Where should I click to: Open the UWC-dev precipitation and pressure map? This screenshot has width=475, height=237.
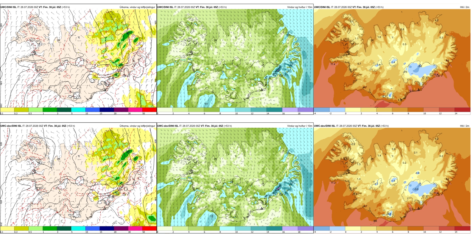[78, 177]
